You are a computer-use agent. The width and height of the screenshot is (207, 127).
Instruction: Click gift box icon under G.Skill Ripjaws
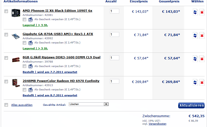pos(30,66)
